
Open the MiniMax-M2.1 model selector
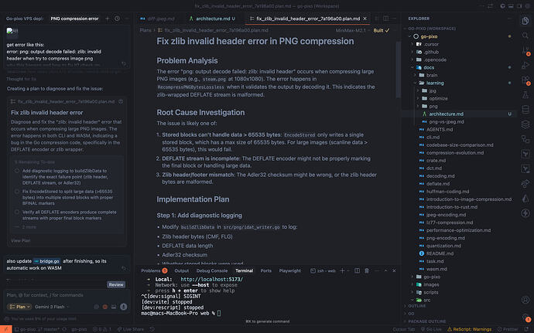(353, 30)
